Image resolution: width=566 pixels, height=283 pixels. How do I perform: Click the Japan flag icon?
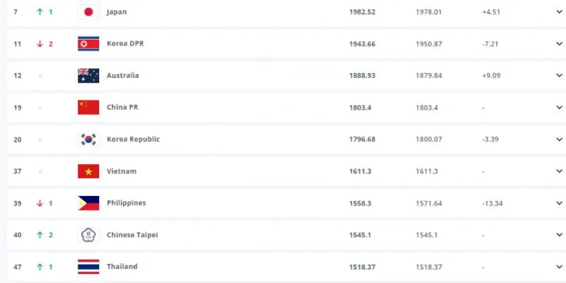[x=88, y=12]
